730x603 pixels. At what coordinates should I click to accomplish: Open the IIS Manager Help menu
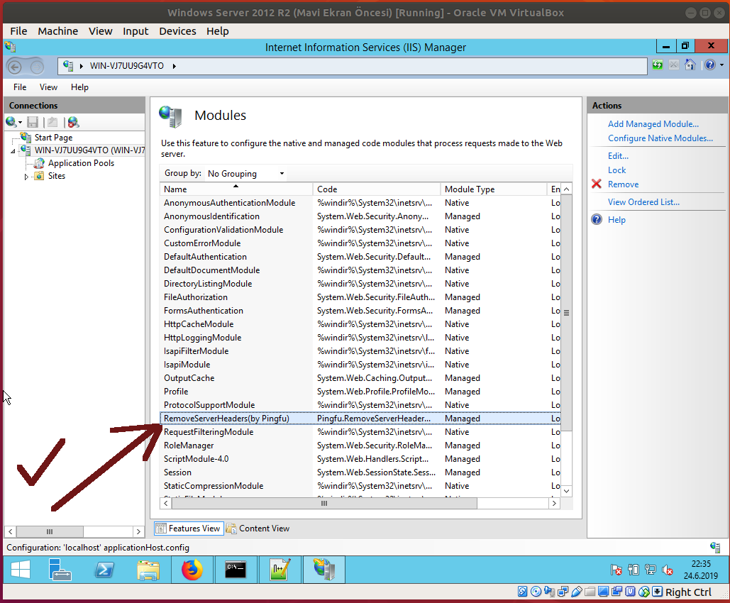tap(79, 87)
